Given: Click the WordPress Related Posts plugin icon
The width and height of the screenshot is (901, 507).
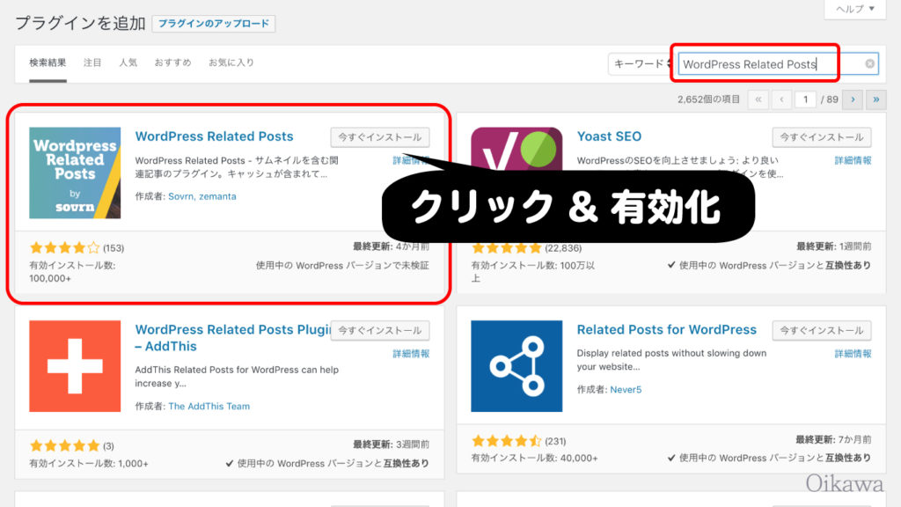Looking at the screenshot, I should point(75,173).
